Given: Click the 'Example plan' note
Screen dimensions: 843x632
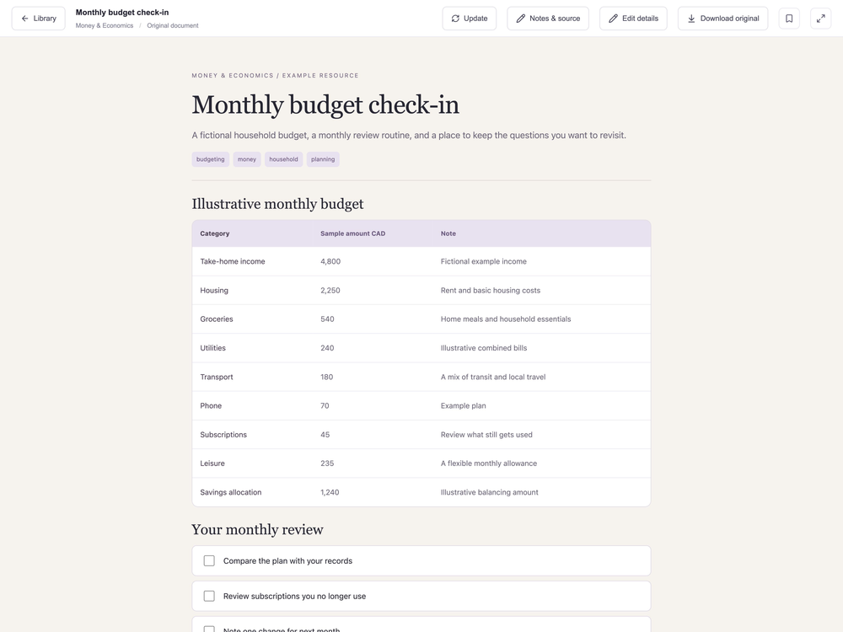Looking at the screenshot, I should (x=463, y=406).
